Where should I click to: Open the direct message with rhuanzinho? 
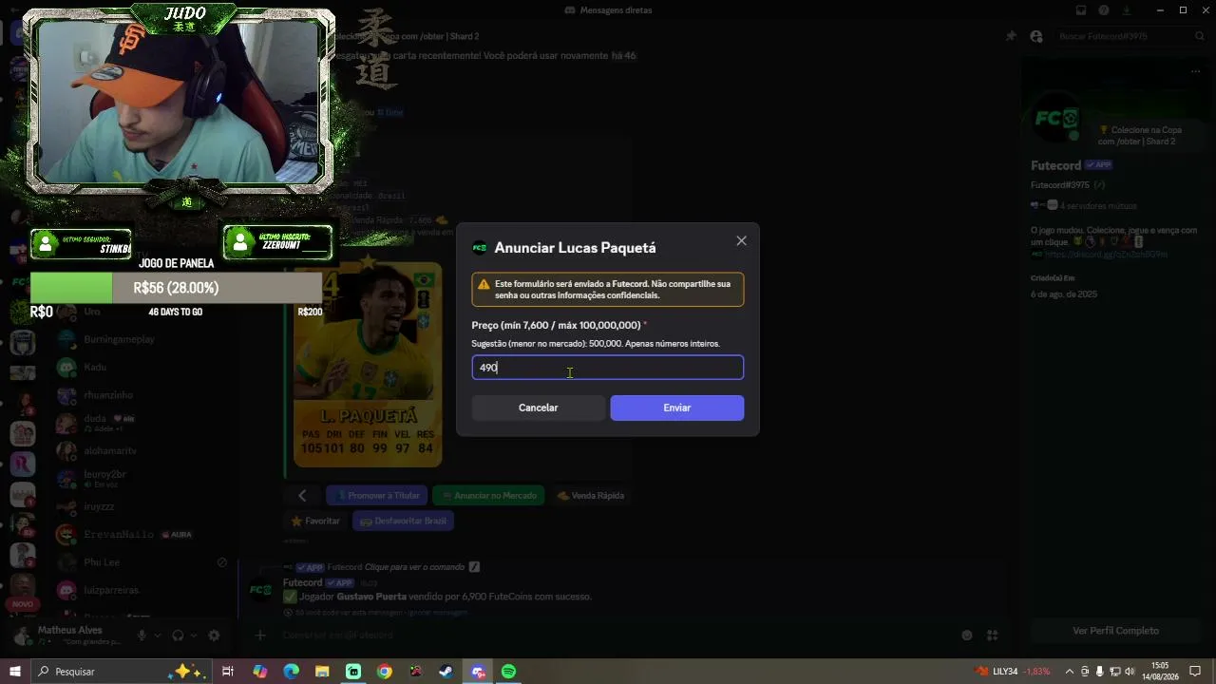coord(142,395)
